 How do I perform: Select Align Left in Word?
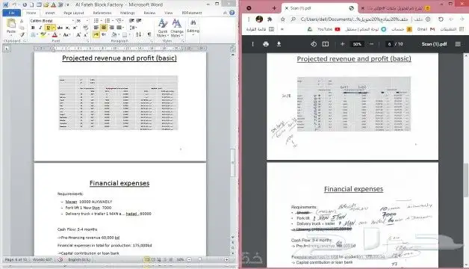(x=96, y=28)
